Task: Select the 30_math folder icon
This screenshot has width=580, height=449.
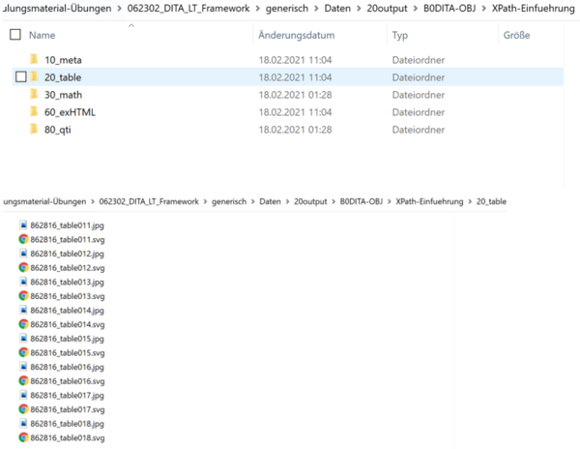Action: 34,95
